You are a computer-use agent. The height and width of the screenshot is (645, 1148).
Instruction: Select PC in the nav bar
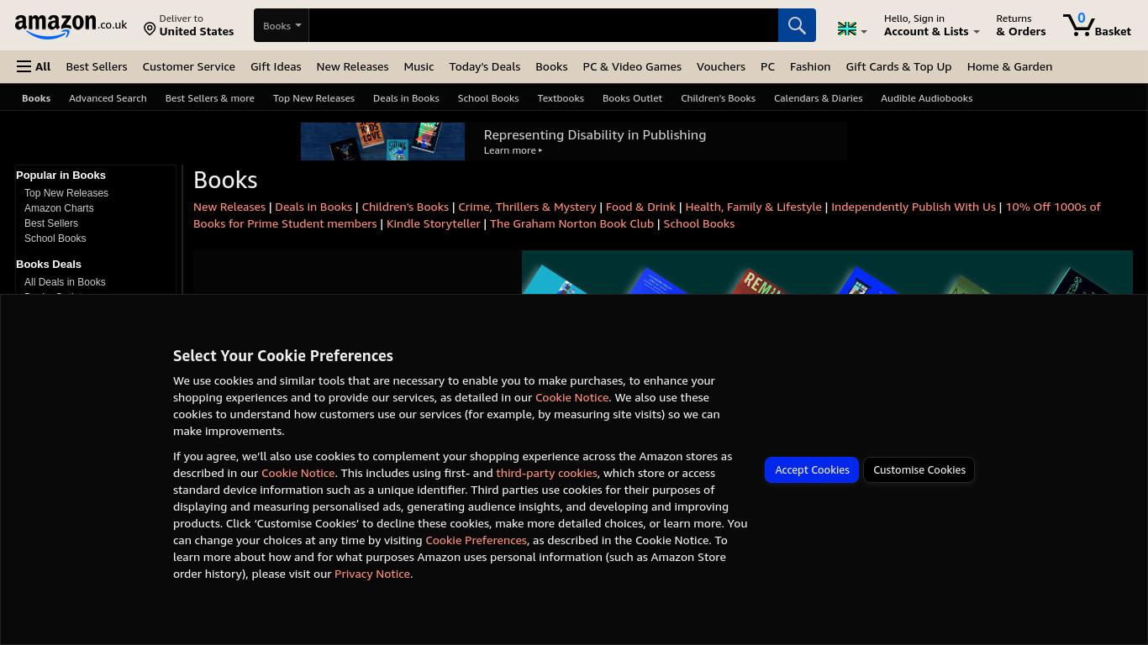pos(767,66)
